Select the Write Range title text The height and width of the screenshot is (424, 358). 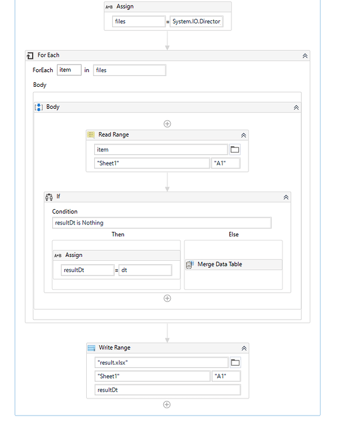coord(115,347)
